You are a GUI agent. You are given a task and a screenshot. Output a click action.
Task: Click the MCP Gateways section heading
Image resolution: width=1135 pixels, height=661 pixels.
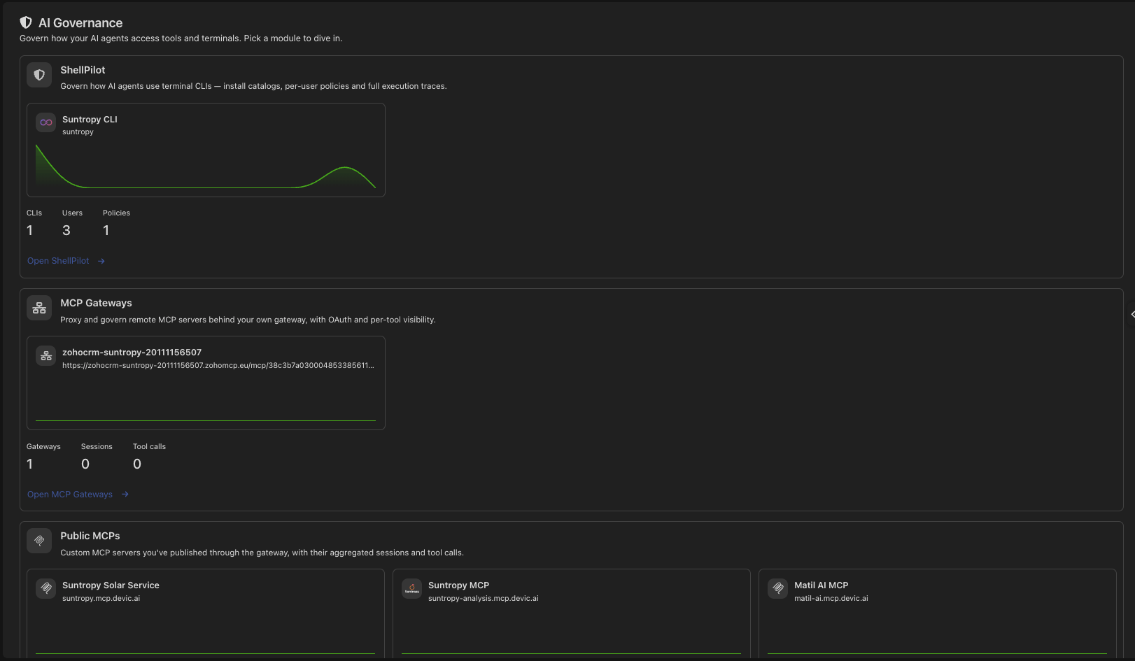coord(96,303)
